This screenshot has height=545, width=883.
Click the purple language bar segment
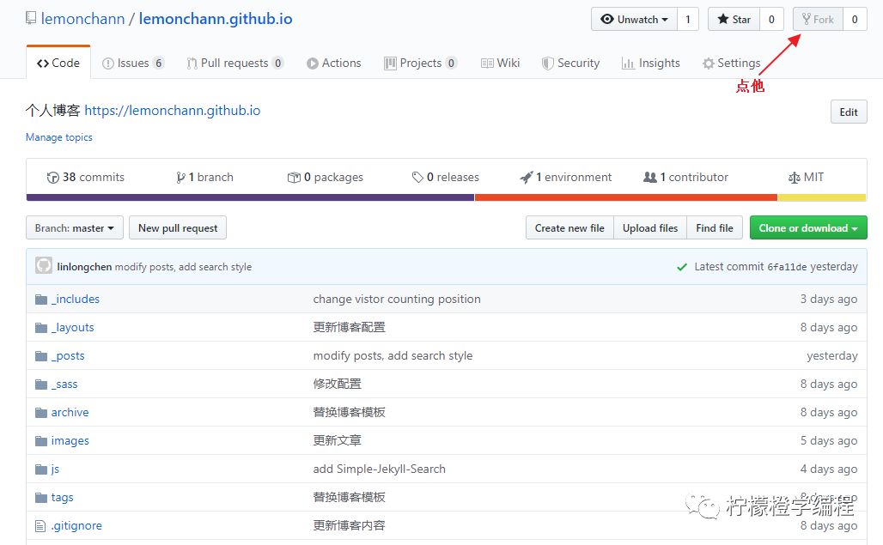pyautogui.click(x=251, y=197)
